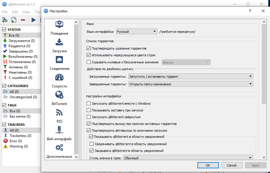Toggle the TAGS panel checkbox
This screenshot has height=173, width=270.
point(4,105)
